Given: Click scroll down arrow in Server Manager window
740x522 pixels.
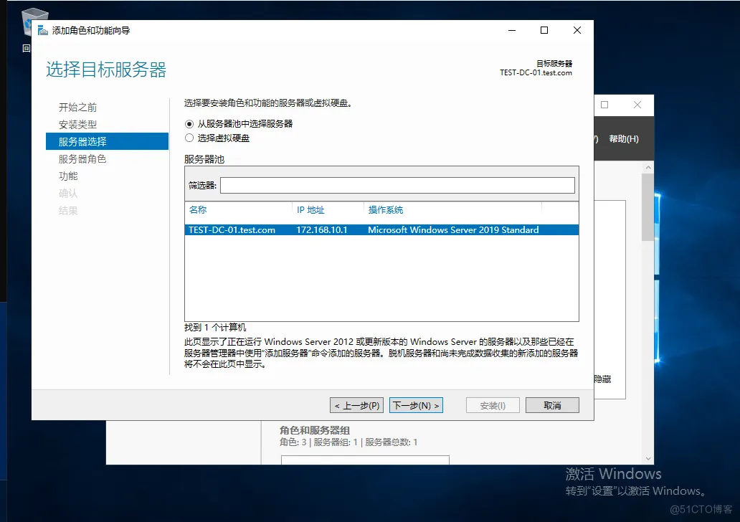Looking at the screenshot, I should click(648, 458).
